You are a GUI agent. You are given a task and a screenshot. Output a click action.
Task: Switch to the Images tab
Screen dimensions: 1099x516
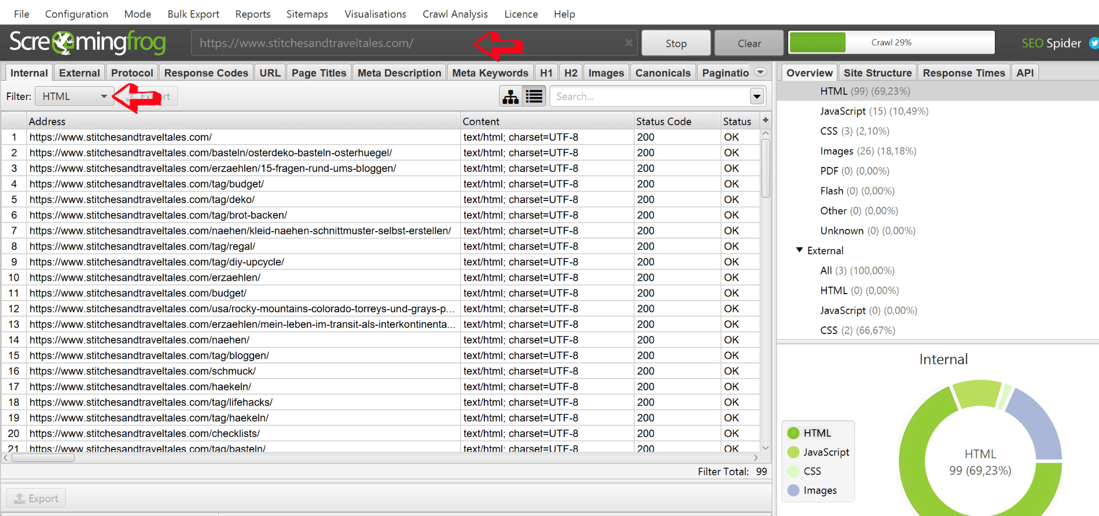[606, 73]
